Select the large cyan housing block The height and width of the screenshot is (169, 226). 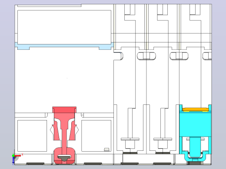coord(195,124)
